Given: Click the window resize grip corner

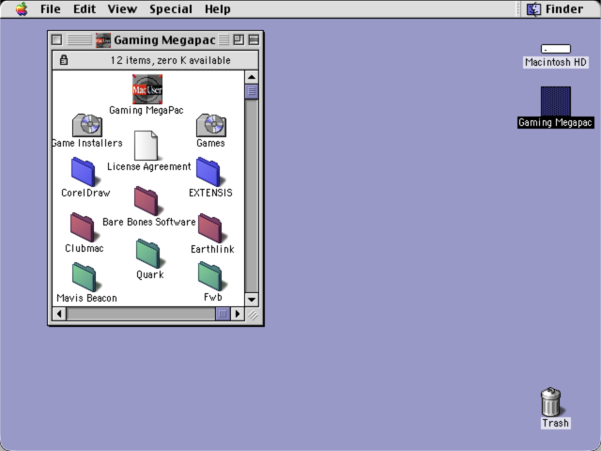Looking at the screenshot, I should pos(253,314).
